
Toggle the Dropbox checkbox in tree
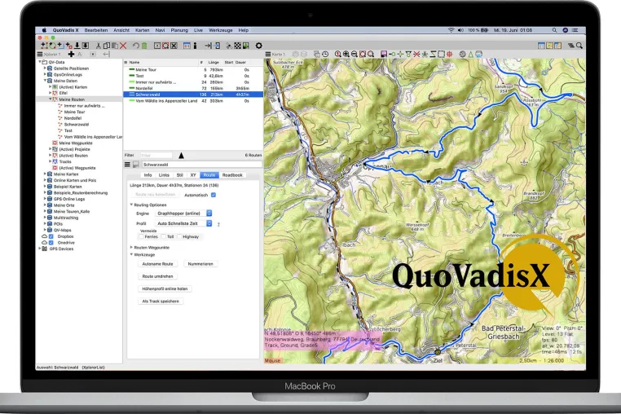(x=51, y=236)
